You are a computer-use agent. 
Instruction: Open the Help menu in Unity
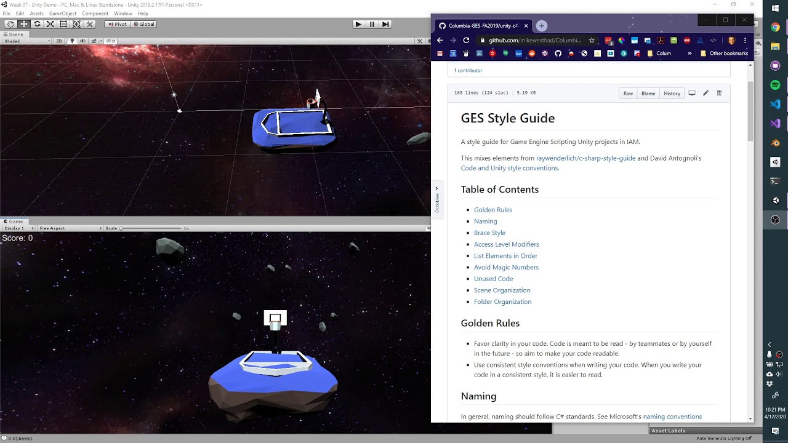click(x=143, y=14)
